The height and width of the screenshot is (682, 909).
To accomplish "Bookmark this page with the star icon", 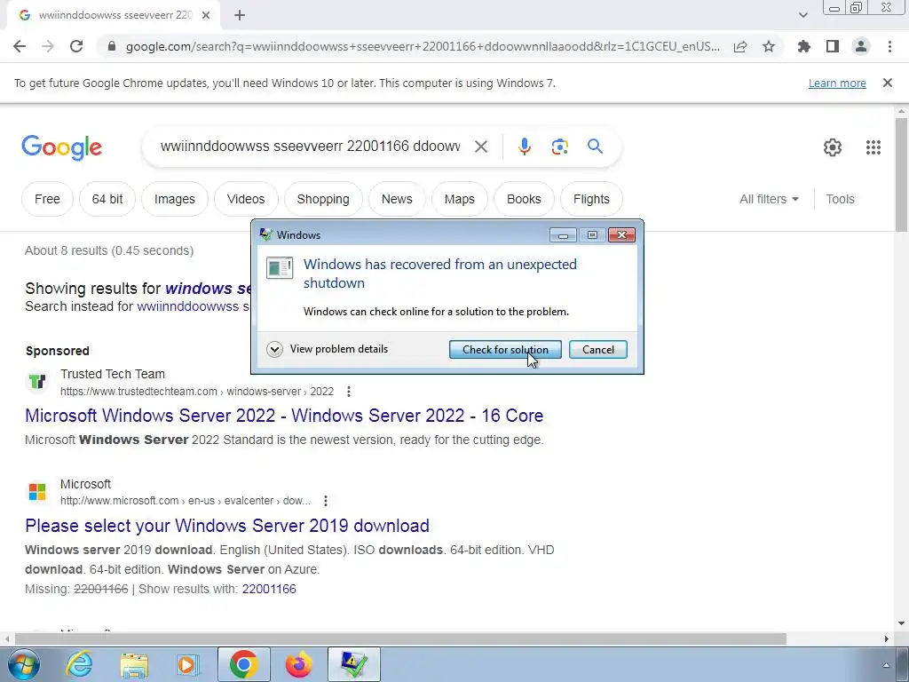I will coord(769,46).
